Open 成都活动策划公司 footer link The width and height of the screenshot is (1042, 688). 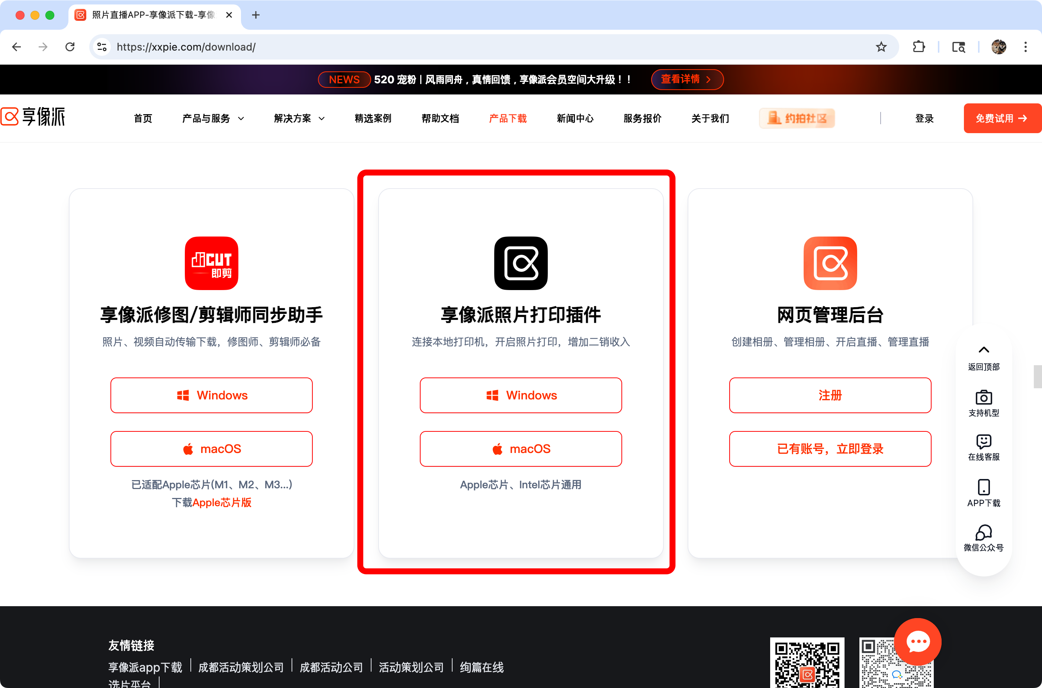(241, 668)
